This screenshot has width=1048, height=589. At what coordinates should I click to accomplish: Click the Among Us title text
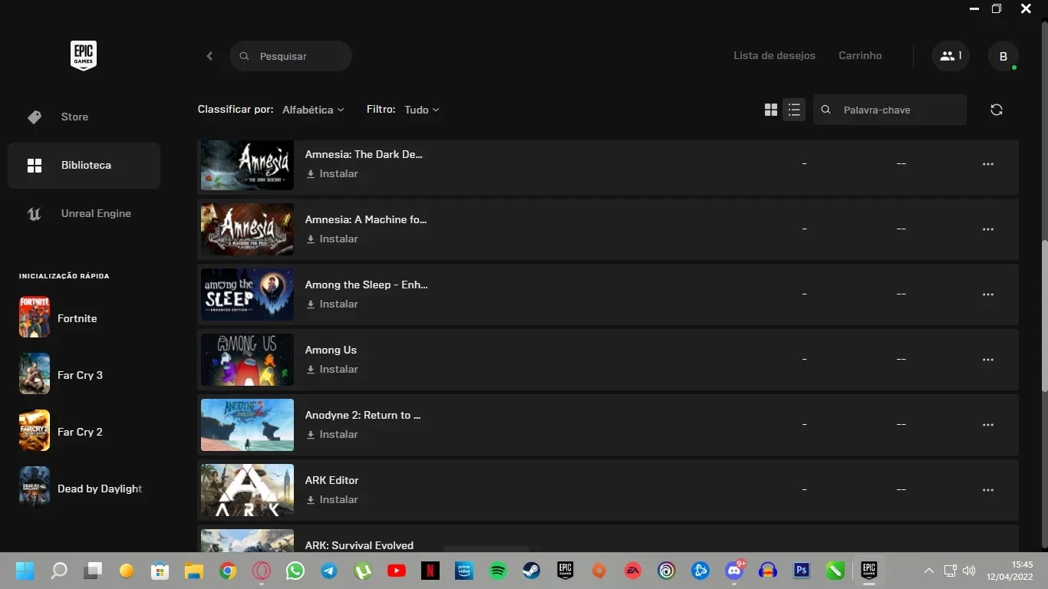(x=331, y=350)
